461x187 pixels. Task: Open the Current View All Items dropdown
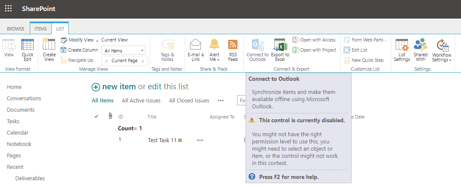click(123, 51)
